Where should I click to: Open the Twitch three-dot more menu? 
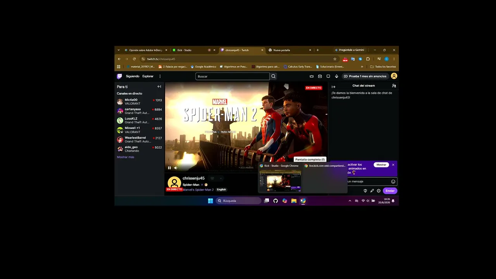pos(160,76)
